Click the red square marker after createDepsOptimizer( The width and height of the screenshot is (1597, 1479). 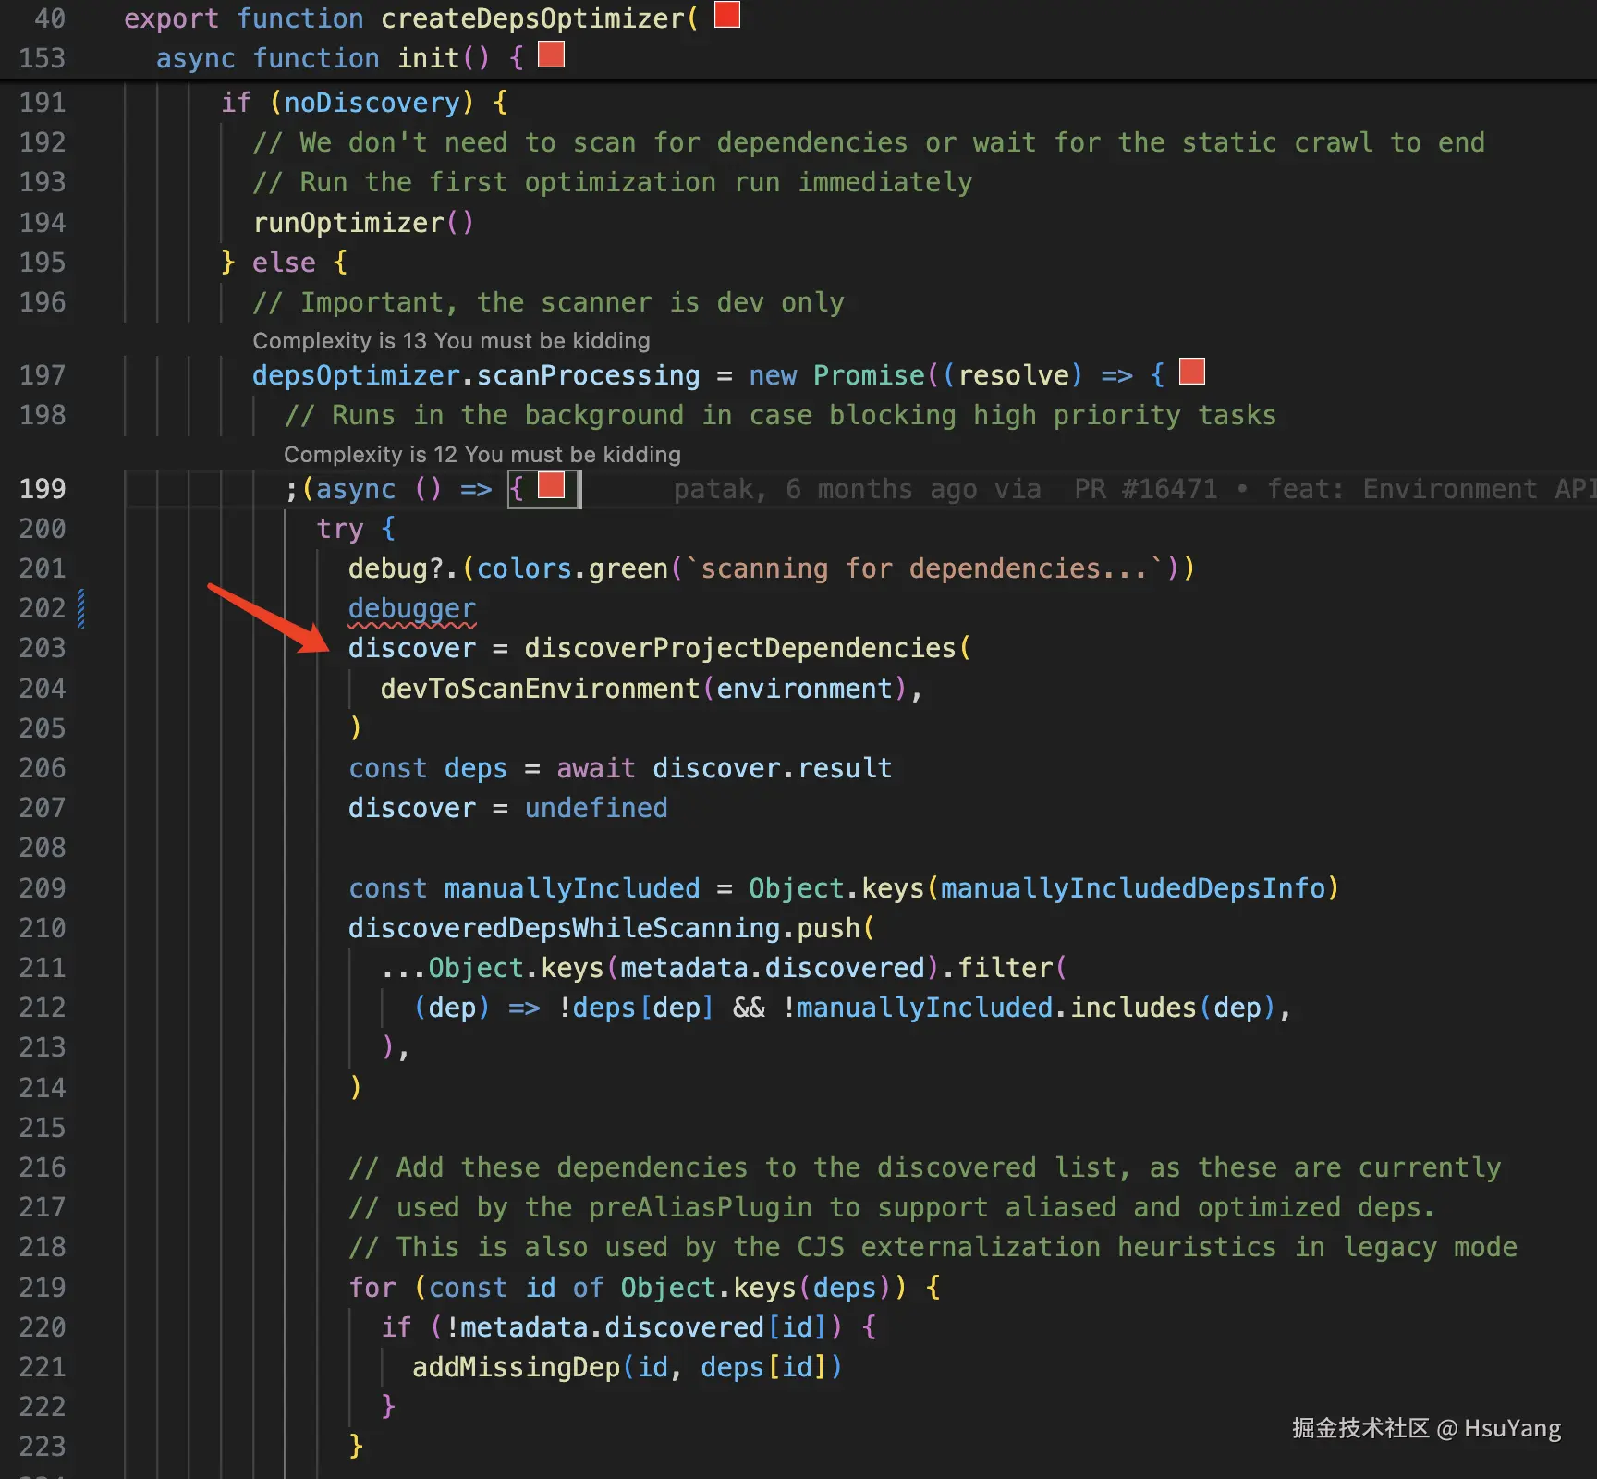click(x=727, y=15)
